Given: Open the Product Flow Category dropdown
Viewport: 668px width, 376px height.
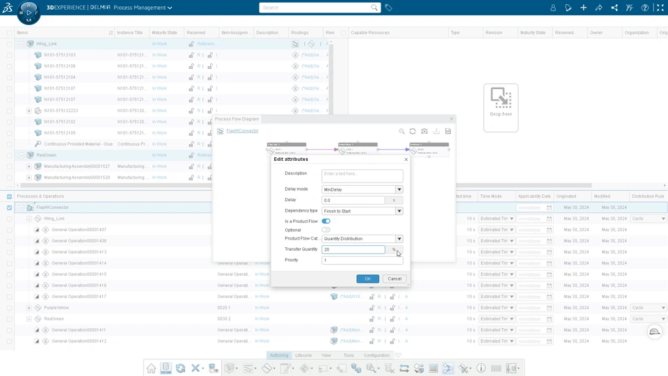Looking at the screenshot, I should (399, 239).
